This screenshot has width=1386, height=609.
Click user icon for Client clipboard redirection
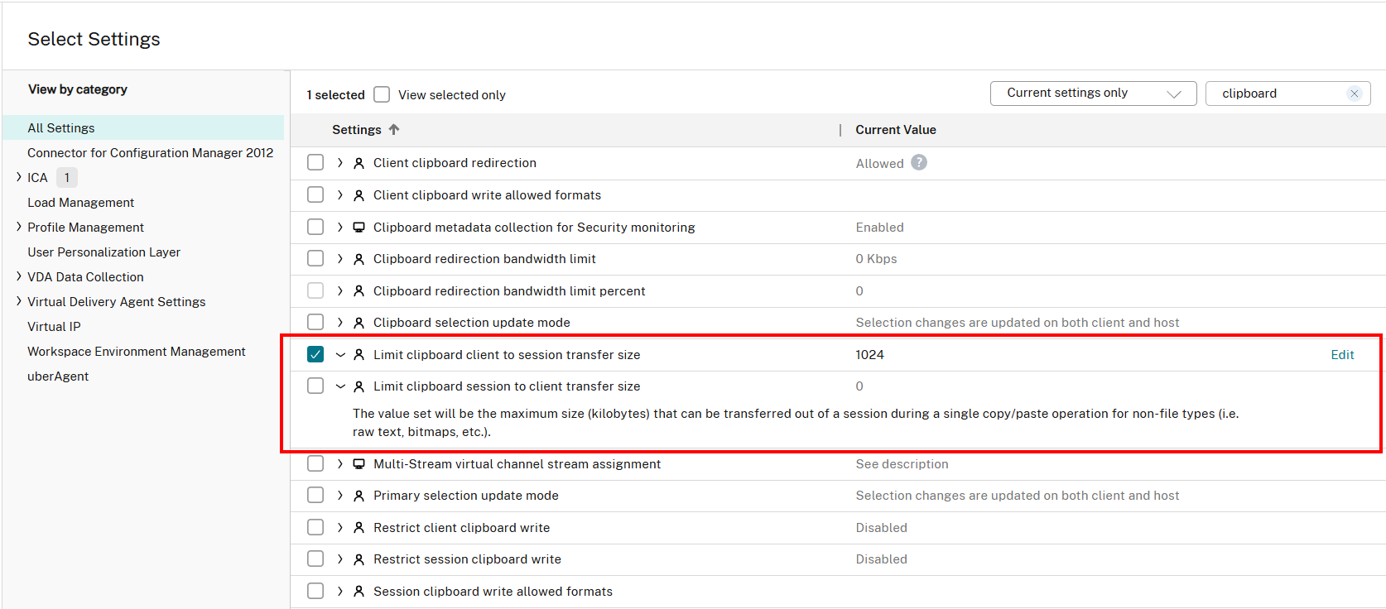tap(359, 163)
